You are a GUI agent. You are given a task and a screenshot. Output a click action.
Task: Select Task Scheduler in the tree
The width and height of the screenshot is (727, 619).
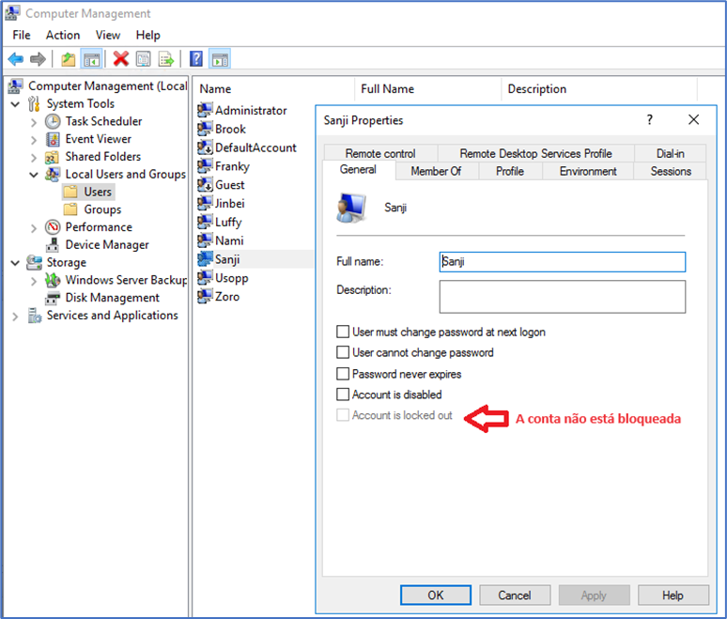(x=103, y=121)
